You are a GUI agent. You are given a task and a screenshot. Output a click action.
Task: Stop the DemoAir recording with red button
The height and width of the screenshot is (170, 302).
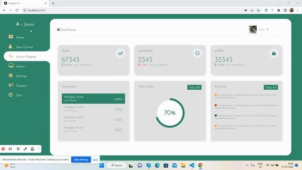[x=3, y=149]
